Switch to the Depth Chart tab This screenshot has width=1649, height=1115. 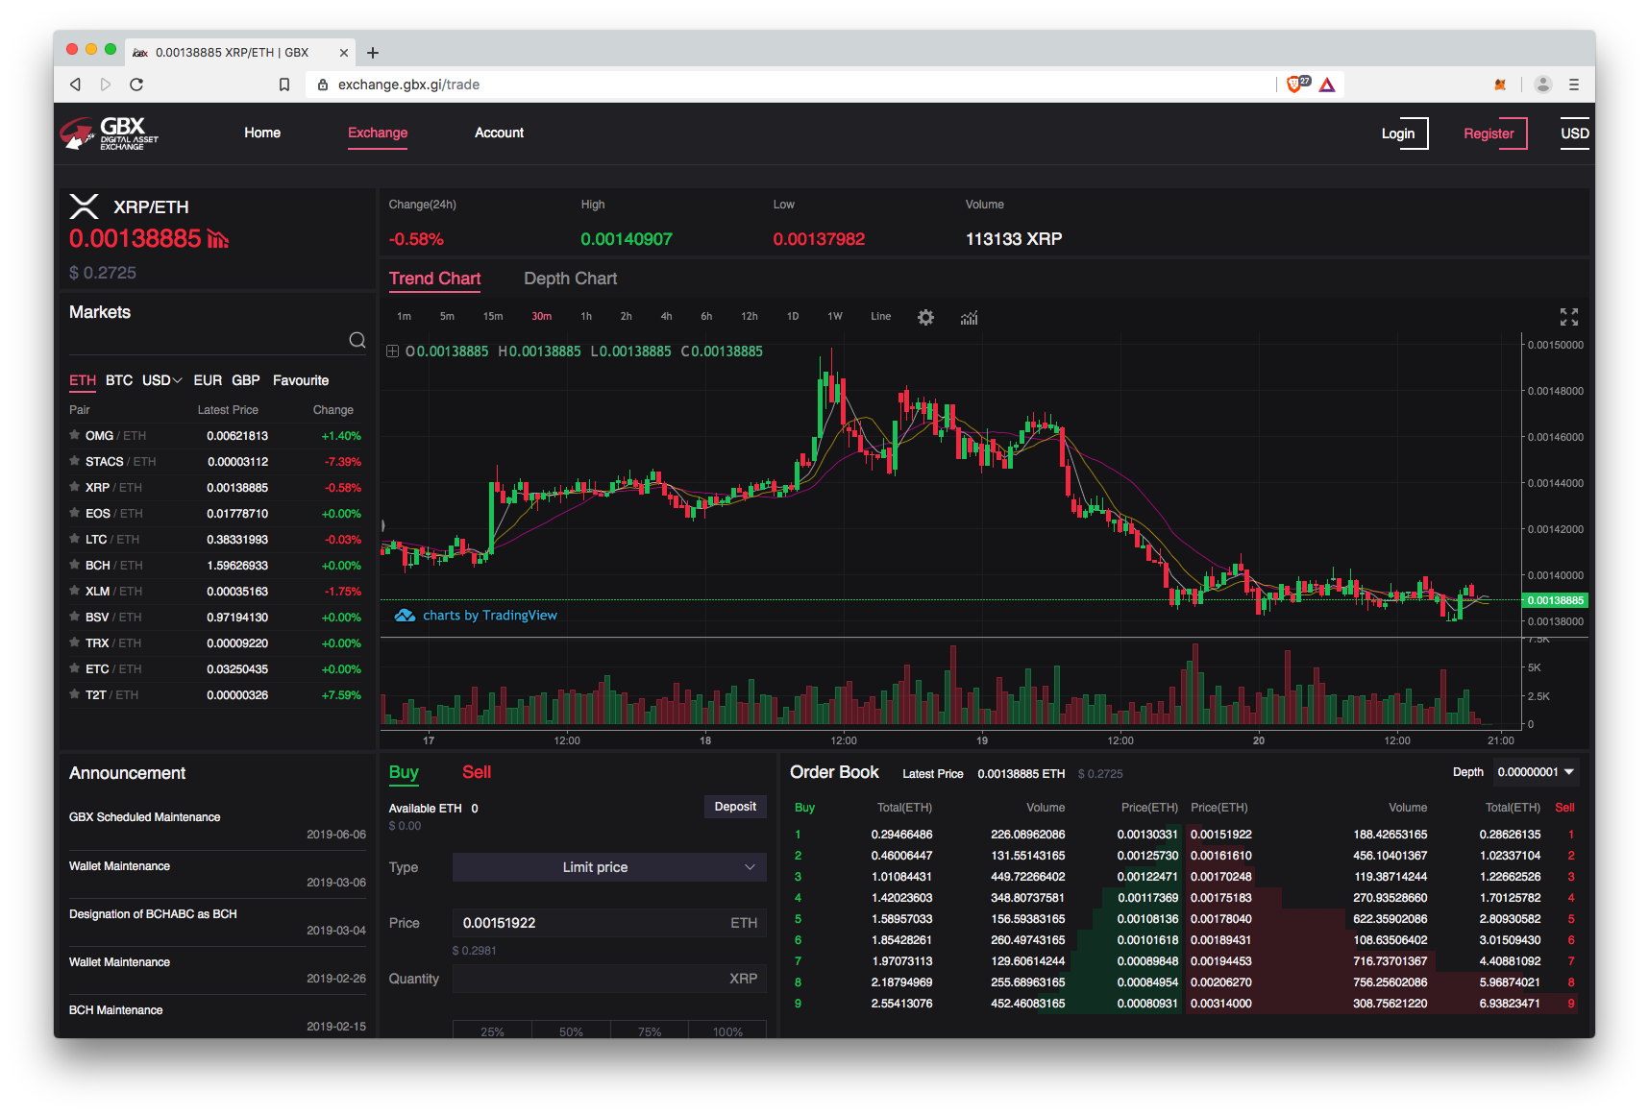click(x=570, y=279)
